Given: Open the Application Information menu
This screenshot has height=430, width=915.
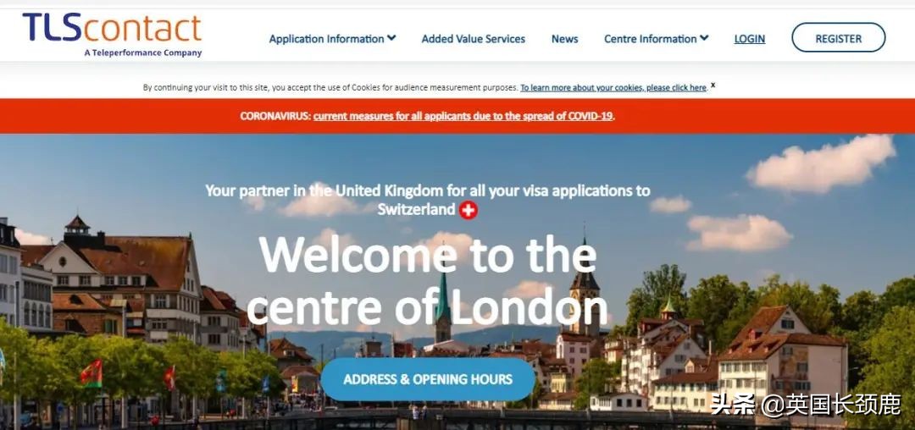Looking at the screenshot, I should [x=333, y=39].
